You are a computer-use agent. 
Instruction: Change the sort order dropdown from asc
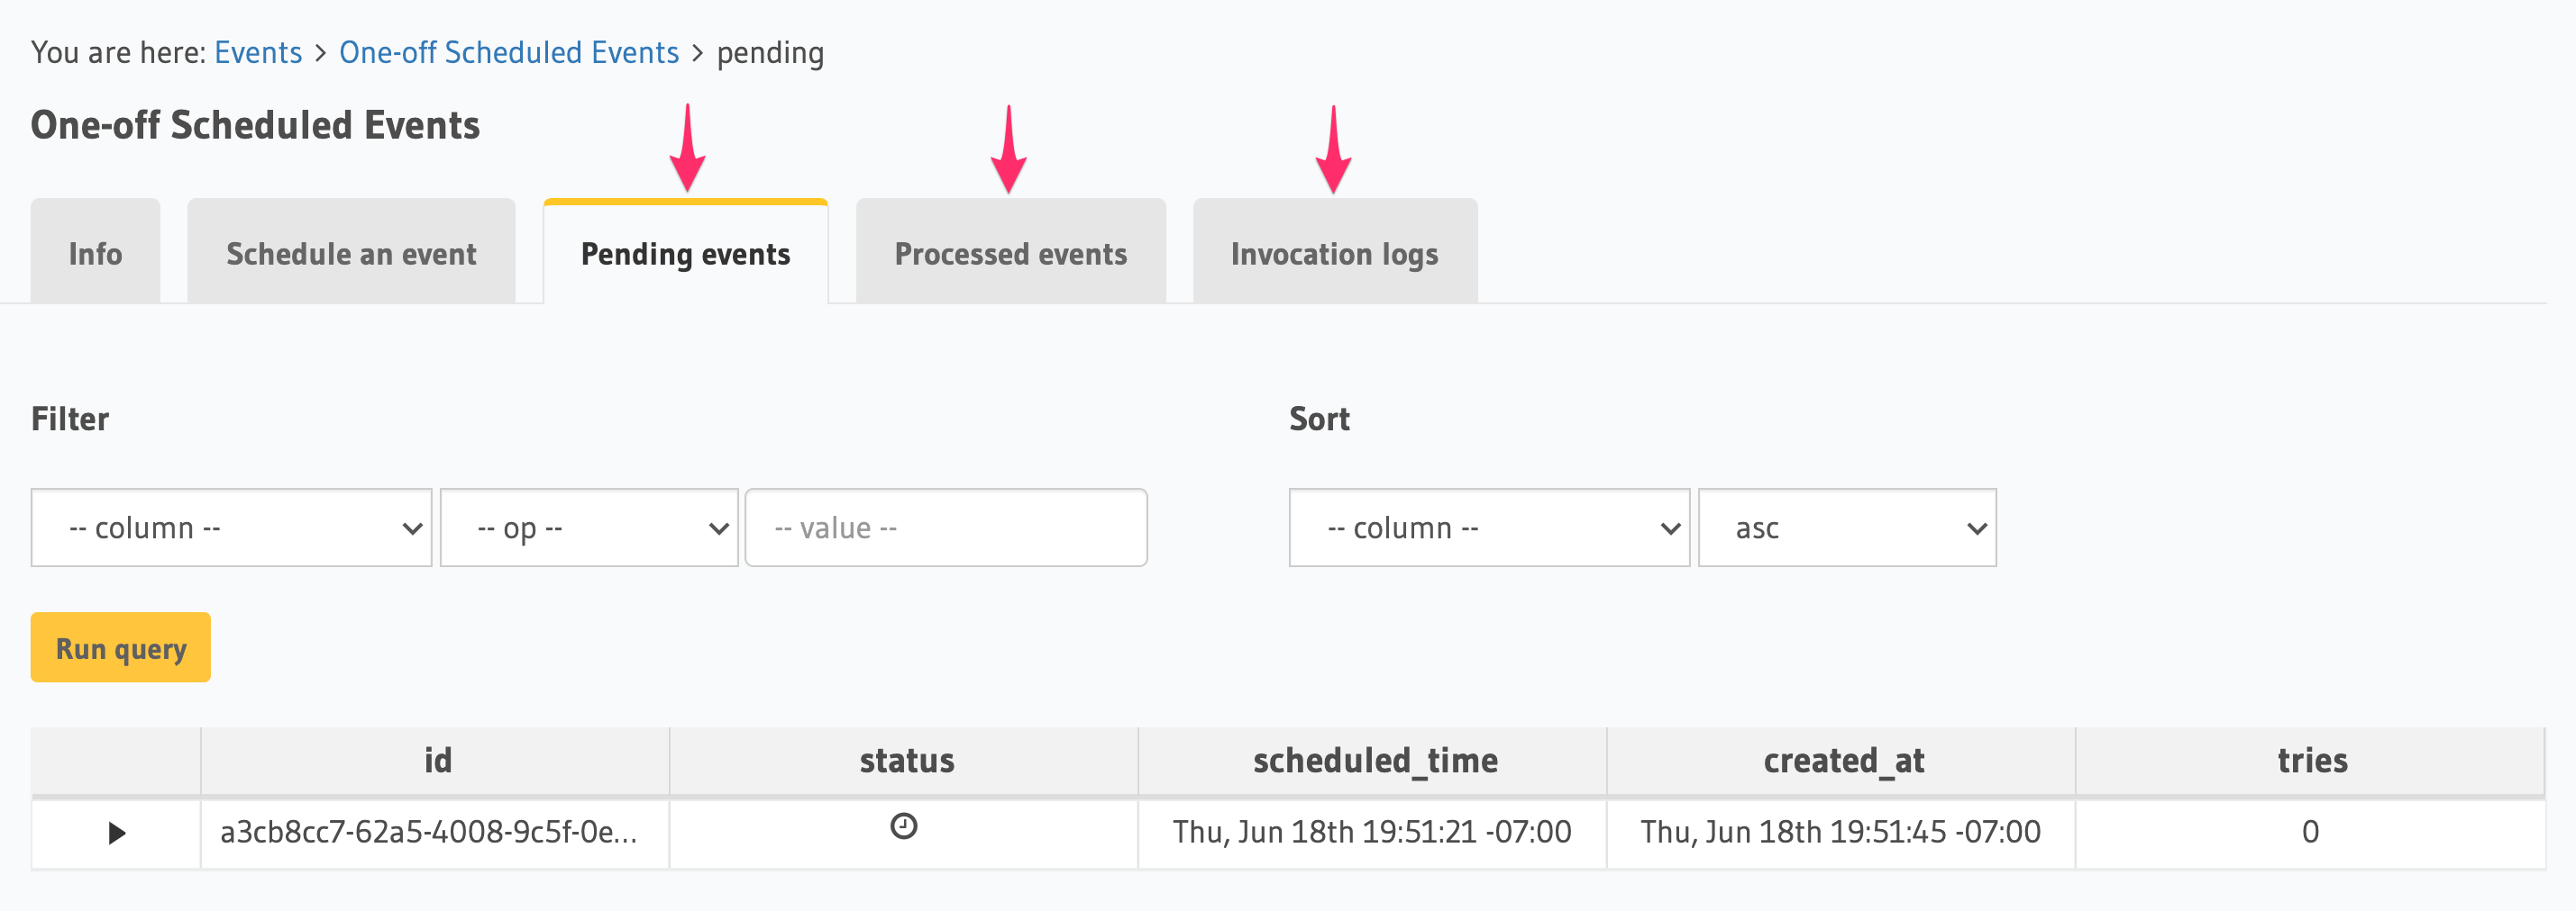click(x=1846, y=528)
